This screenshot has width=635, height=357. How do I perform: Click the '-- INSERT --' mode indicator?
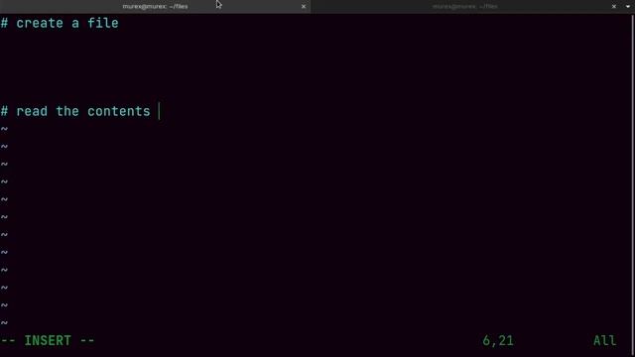click(48, 341)
